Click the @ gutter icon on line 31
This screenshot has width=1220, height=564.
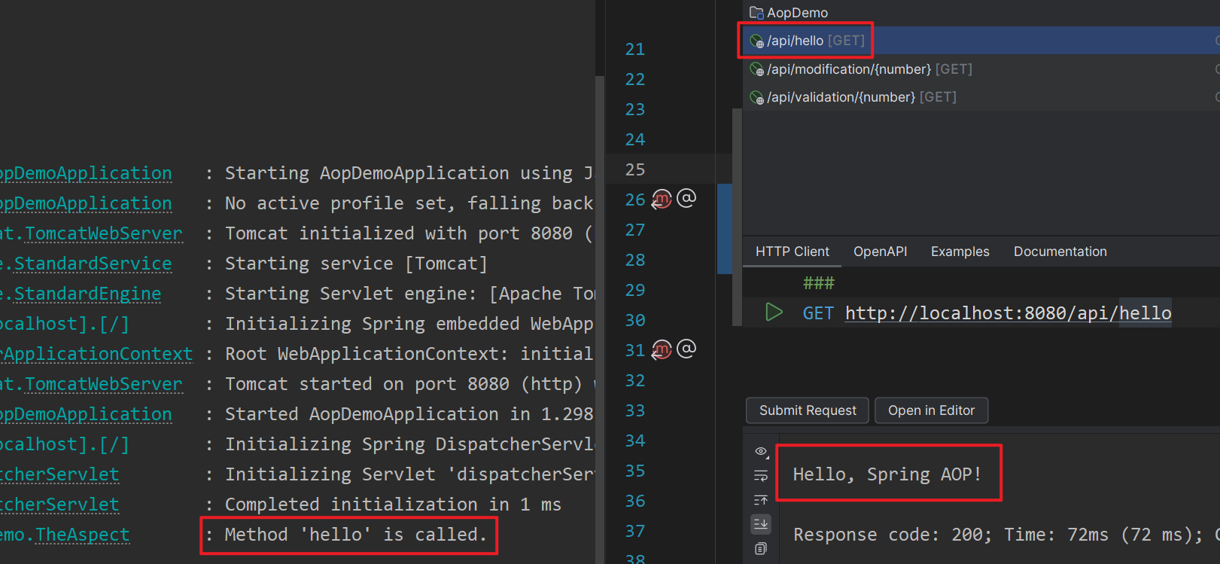tap(686, 349)
